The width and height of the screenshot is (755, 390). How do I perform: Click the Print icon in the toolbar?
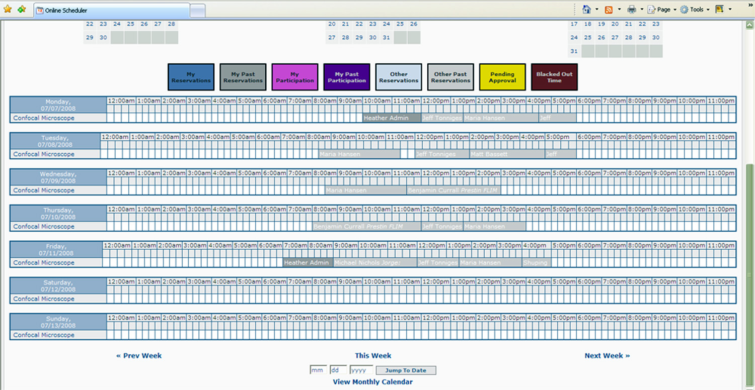pyautogui.click(x=632, y=10)
